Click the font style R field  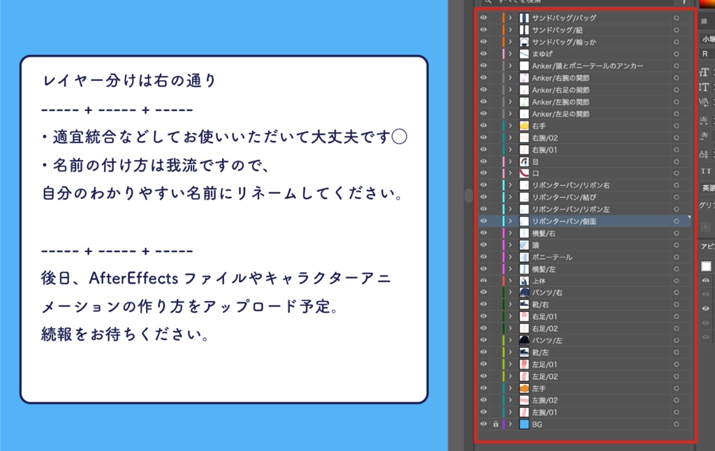click(x=708, y=54)
